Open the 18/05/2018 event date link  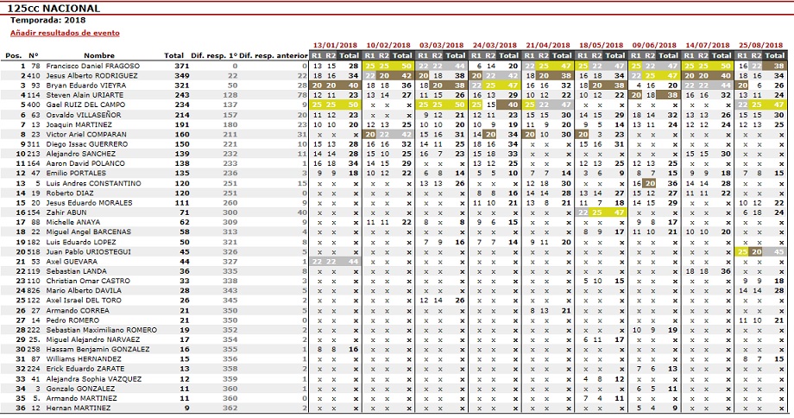pos(602,44)
